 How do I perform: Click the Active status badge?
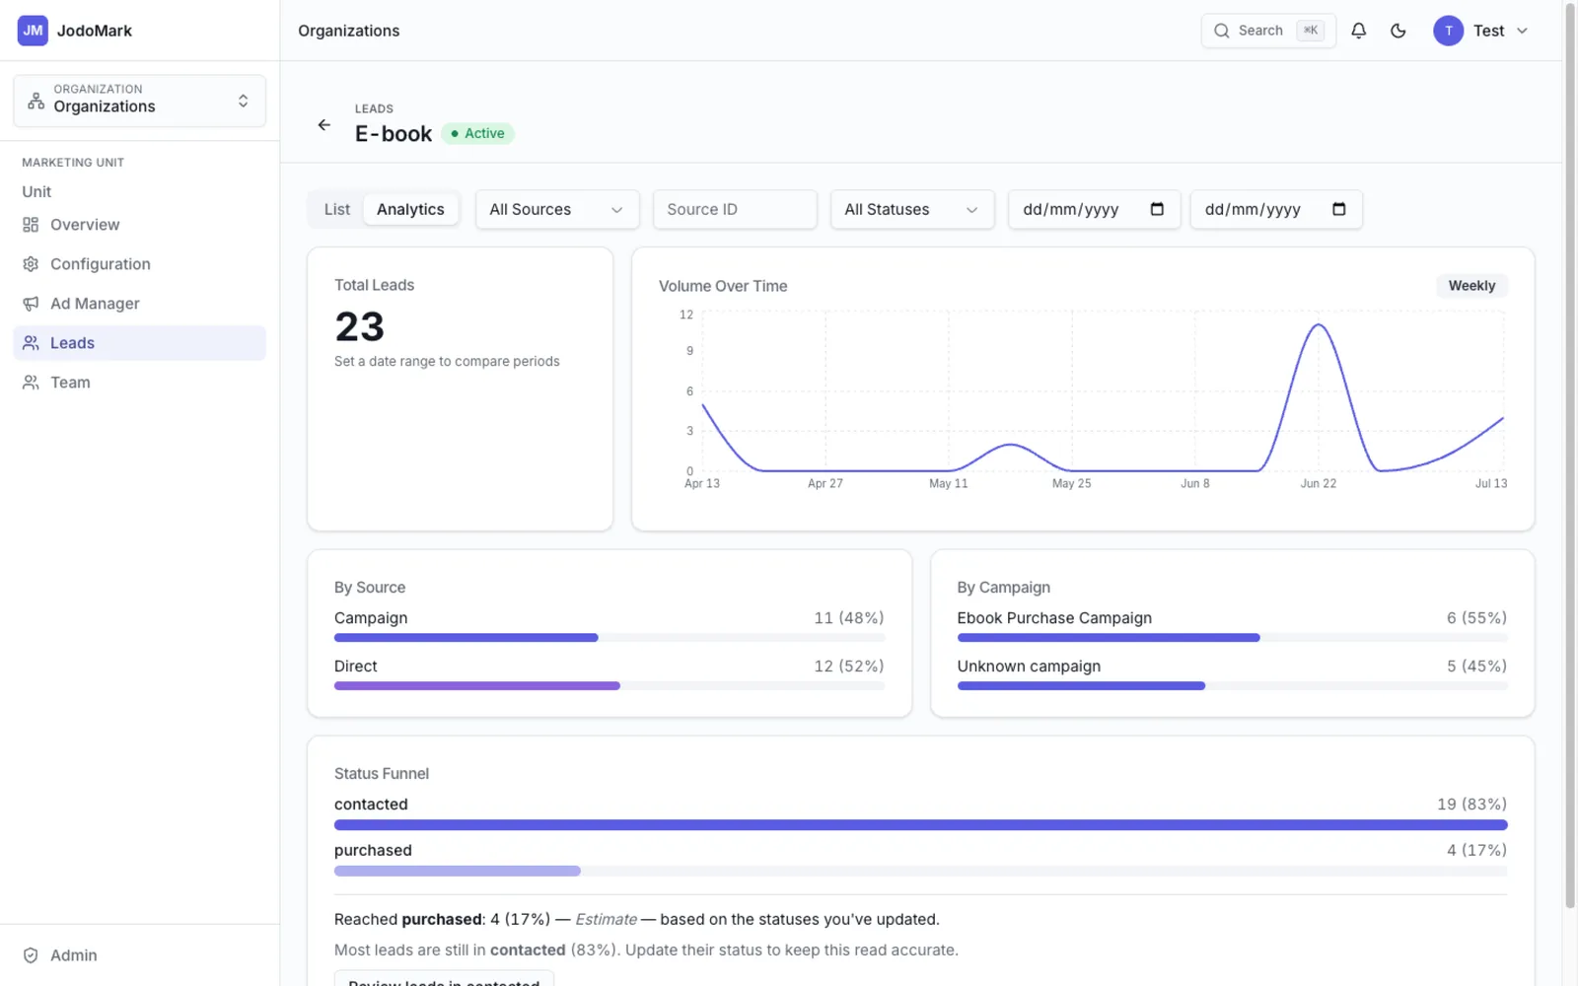pyautogui.click(x=477, y=133)
